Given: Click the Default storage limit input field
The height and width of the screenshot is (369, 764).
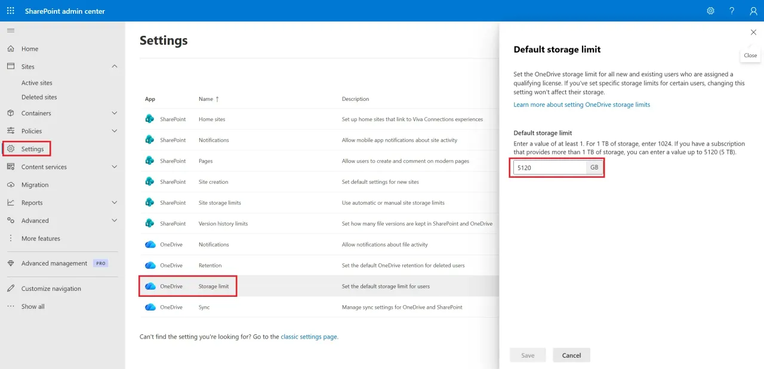Looking at the screenshot, I should point(549,168).
